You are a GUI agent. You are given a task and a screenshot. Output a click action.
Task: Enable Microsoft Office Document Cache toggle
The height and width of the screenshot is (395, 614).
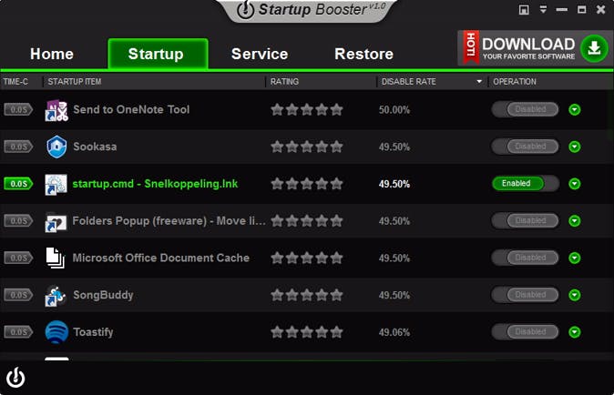pos(525,258)
